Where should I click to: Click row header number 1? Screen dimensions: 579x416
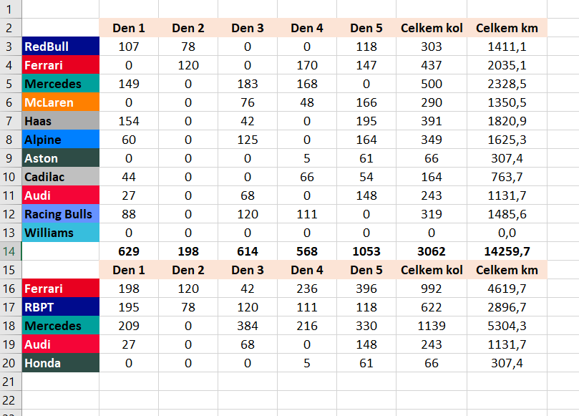[11, 9]
